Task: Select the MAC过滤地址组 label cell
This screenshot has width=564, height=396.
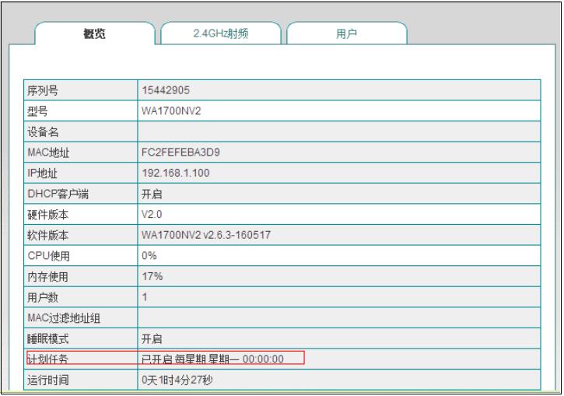Action: pyautogui.click(x=81, y=318)
